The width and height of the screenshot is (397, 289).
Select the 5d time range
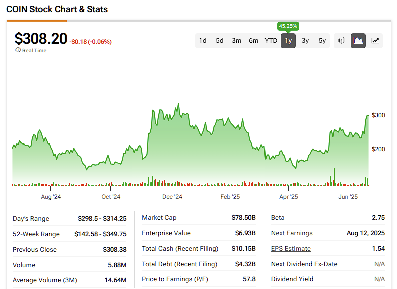pos(220,41)
